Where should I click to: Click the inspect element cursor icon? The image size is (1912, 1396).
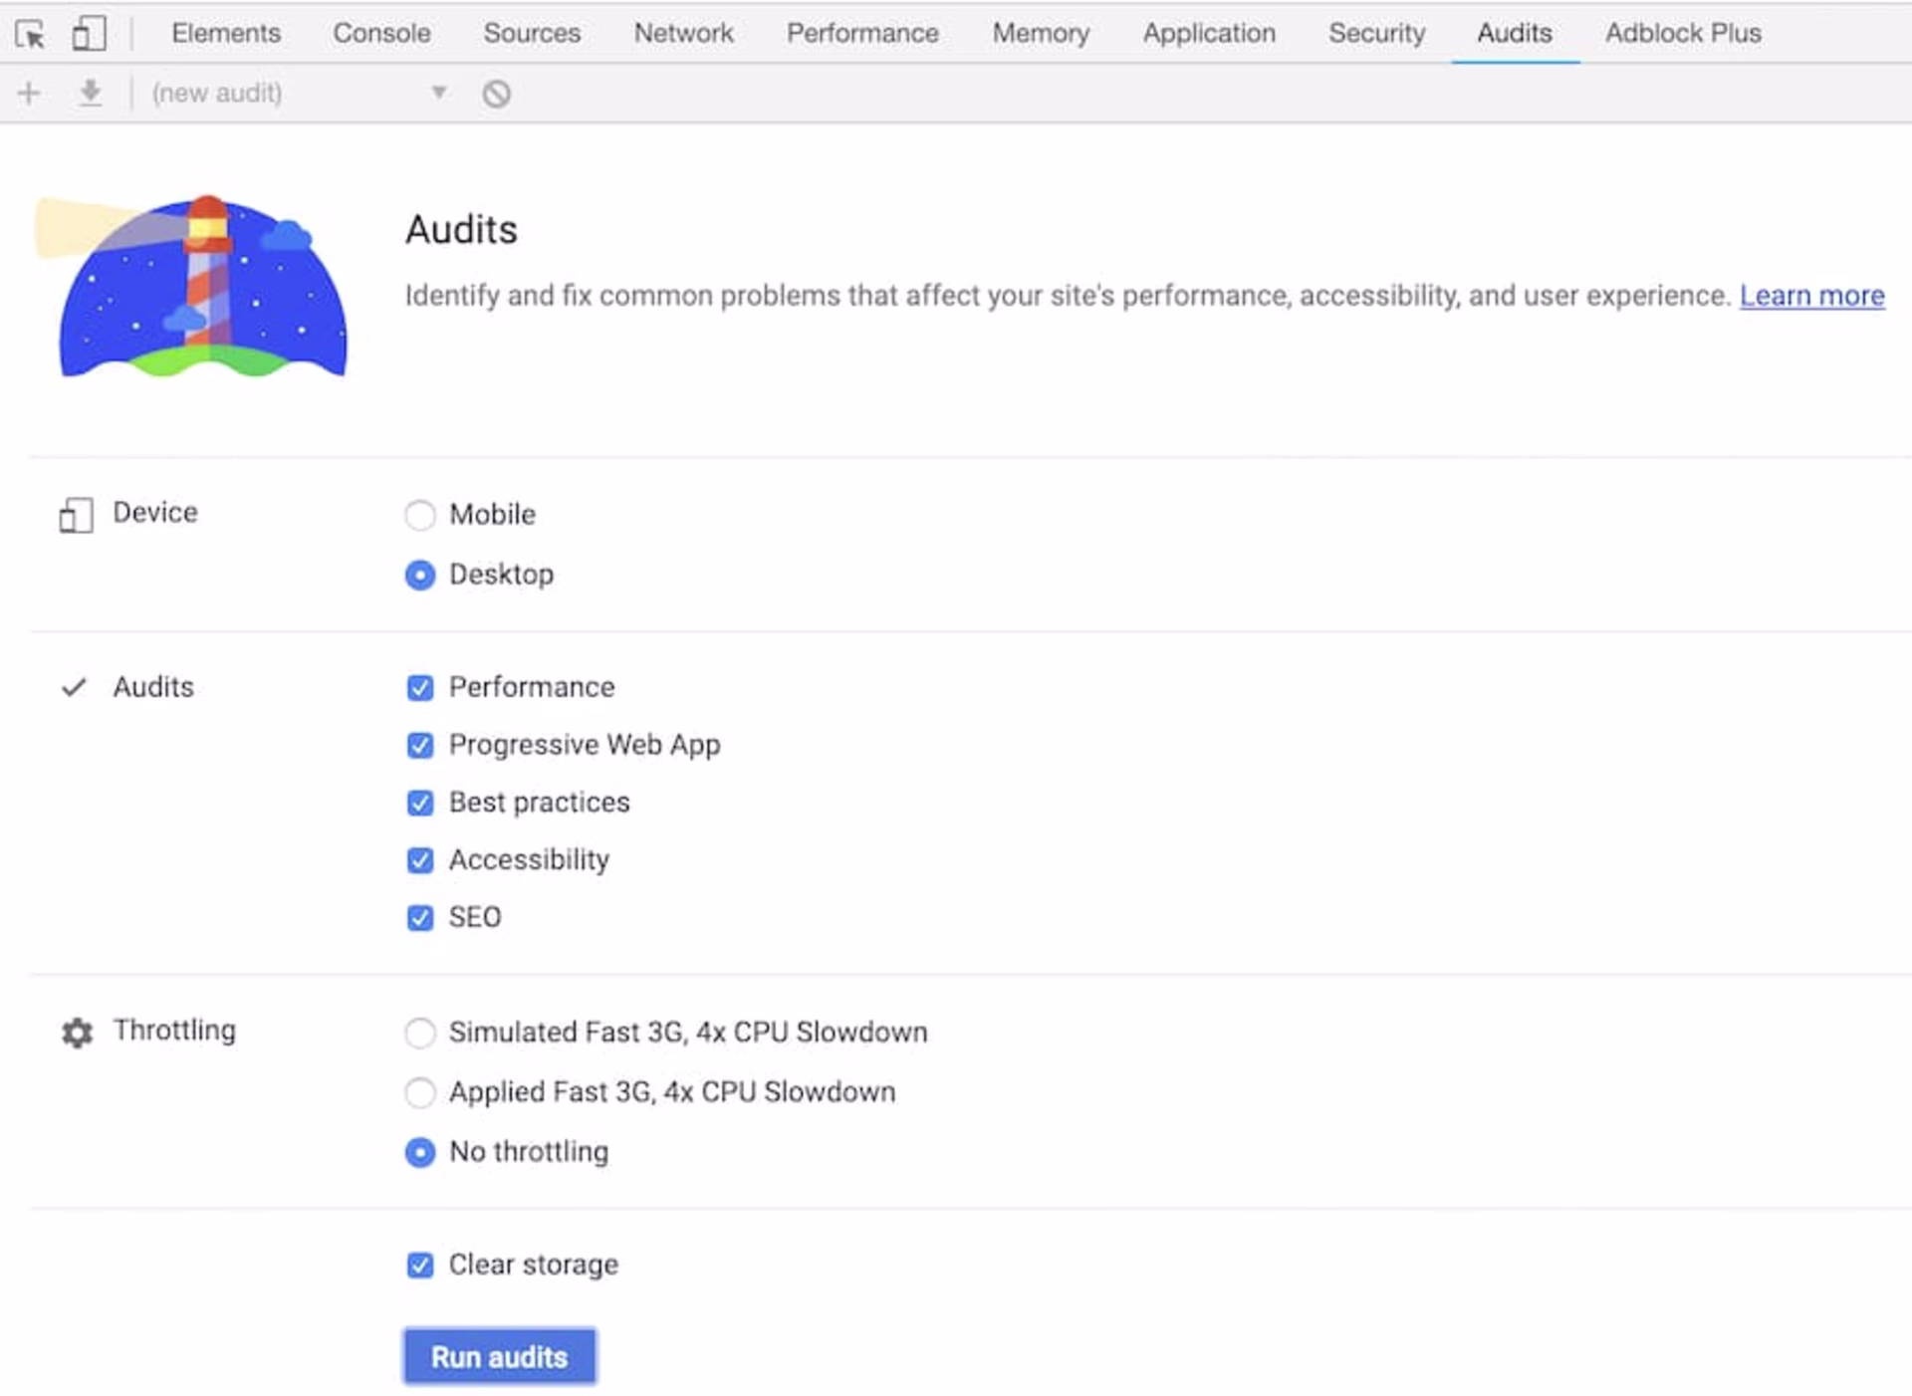[30, 34]
